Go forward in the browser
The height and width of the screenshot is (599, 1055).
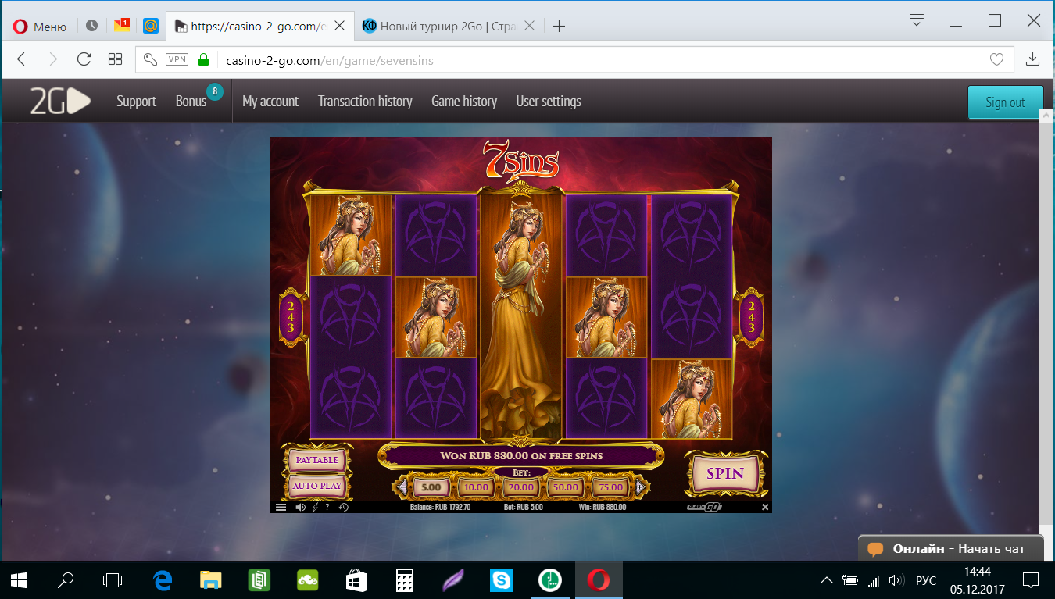[x=53, y=59]
